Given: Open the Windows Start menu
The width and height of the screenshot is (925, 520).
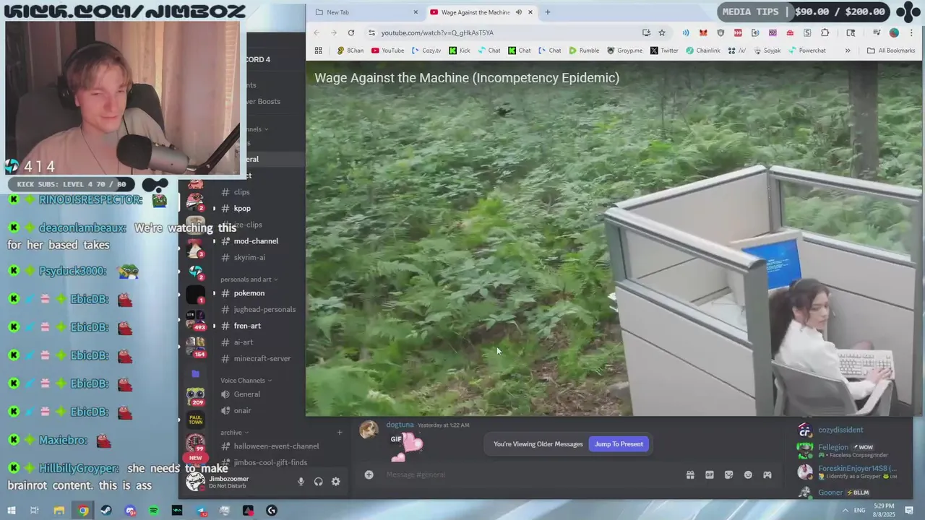Looking at the screenshot, I should pyautogui.click(x=10, y=511).
